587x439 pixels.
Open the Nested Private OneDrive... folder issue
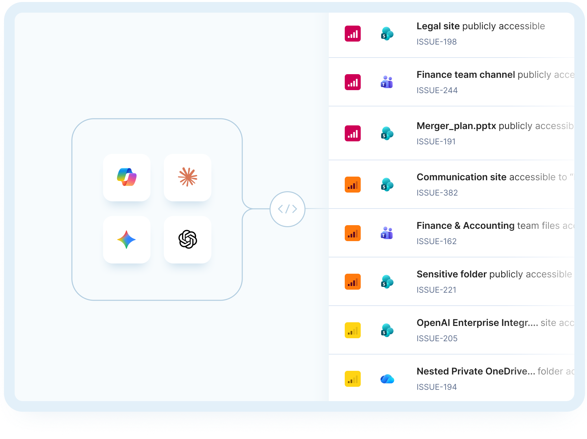(x=495, y=371)
